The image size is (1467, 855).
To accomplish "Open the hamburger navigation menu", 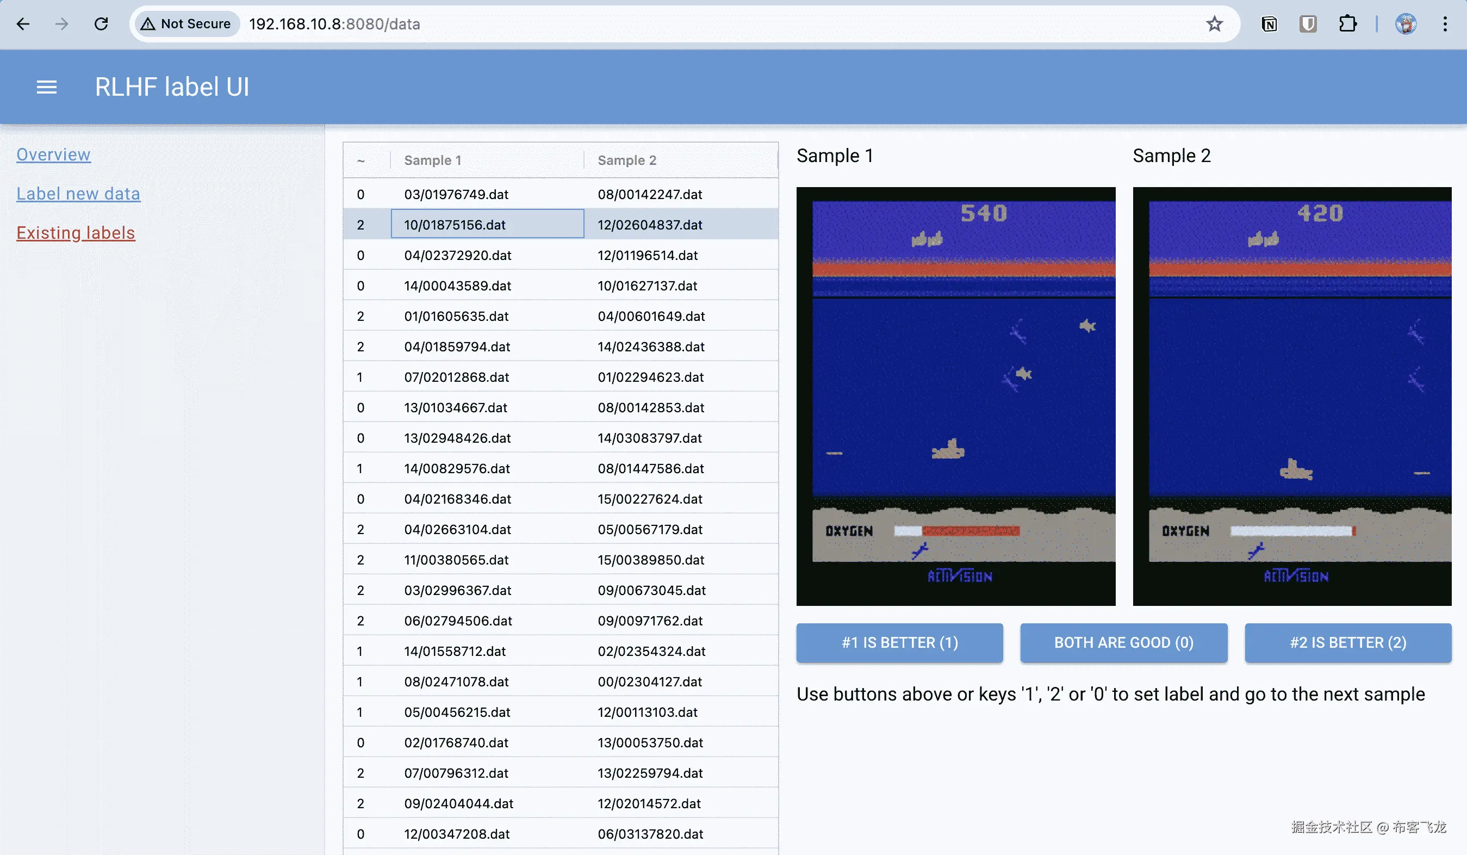I will 47,87.
